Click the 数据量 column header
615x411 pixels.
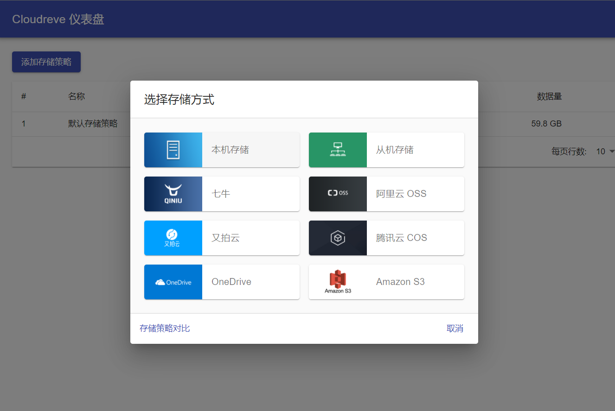click(550, 96)
